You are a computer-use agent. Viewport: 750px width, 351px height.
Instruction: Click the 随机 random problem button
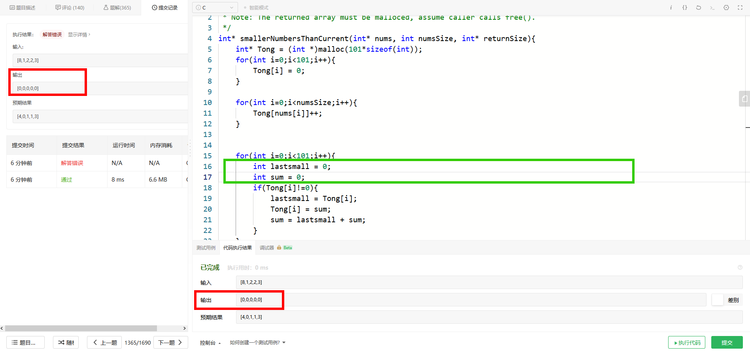pos(66,342)
